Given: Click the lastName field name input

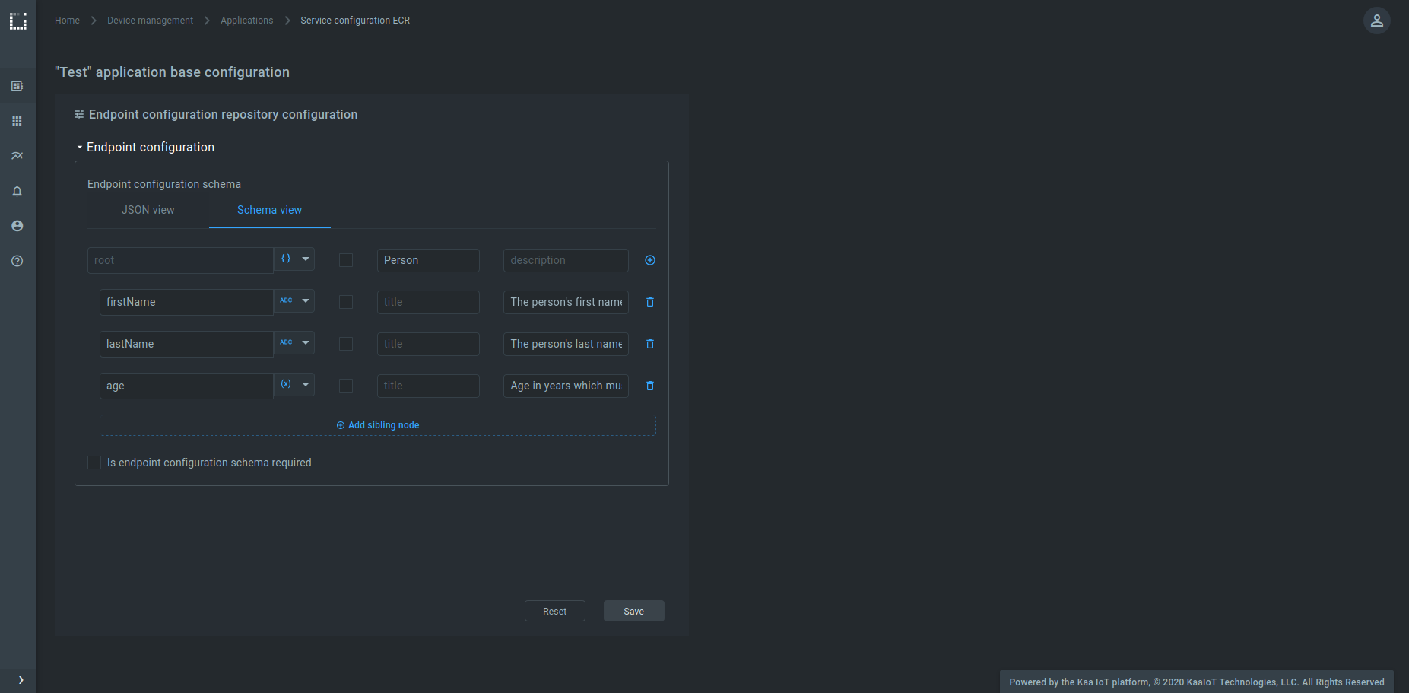Looking at the screenshot, I should (186, 344).
